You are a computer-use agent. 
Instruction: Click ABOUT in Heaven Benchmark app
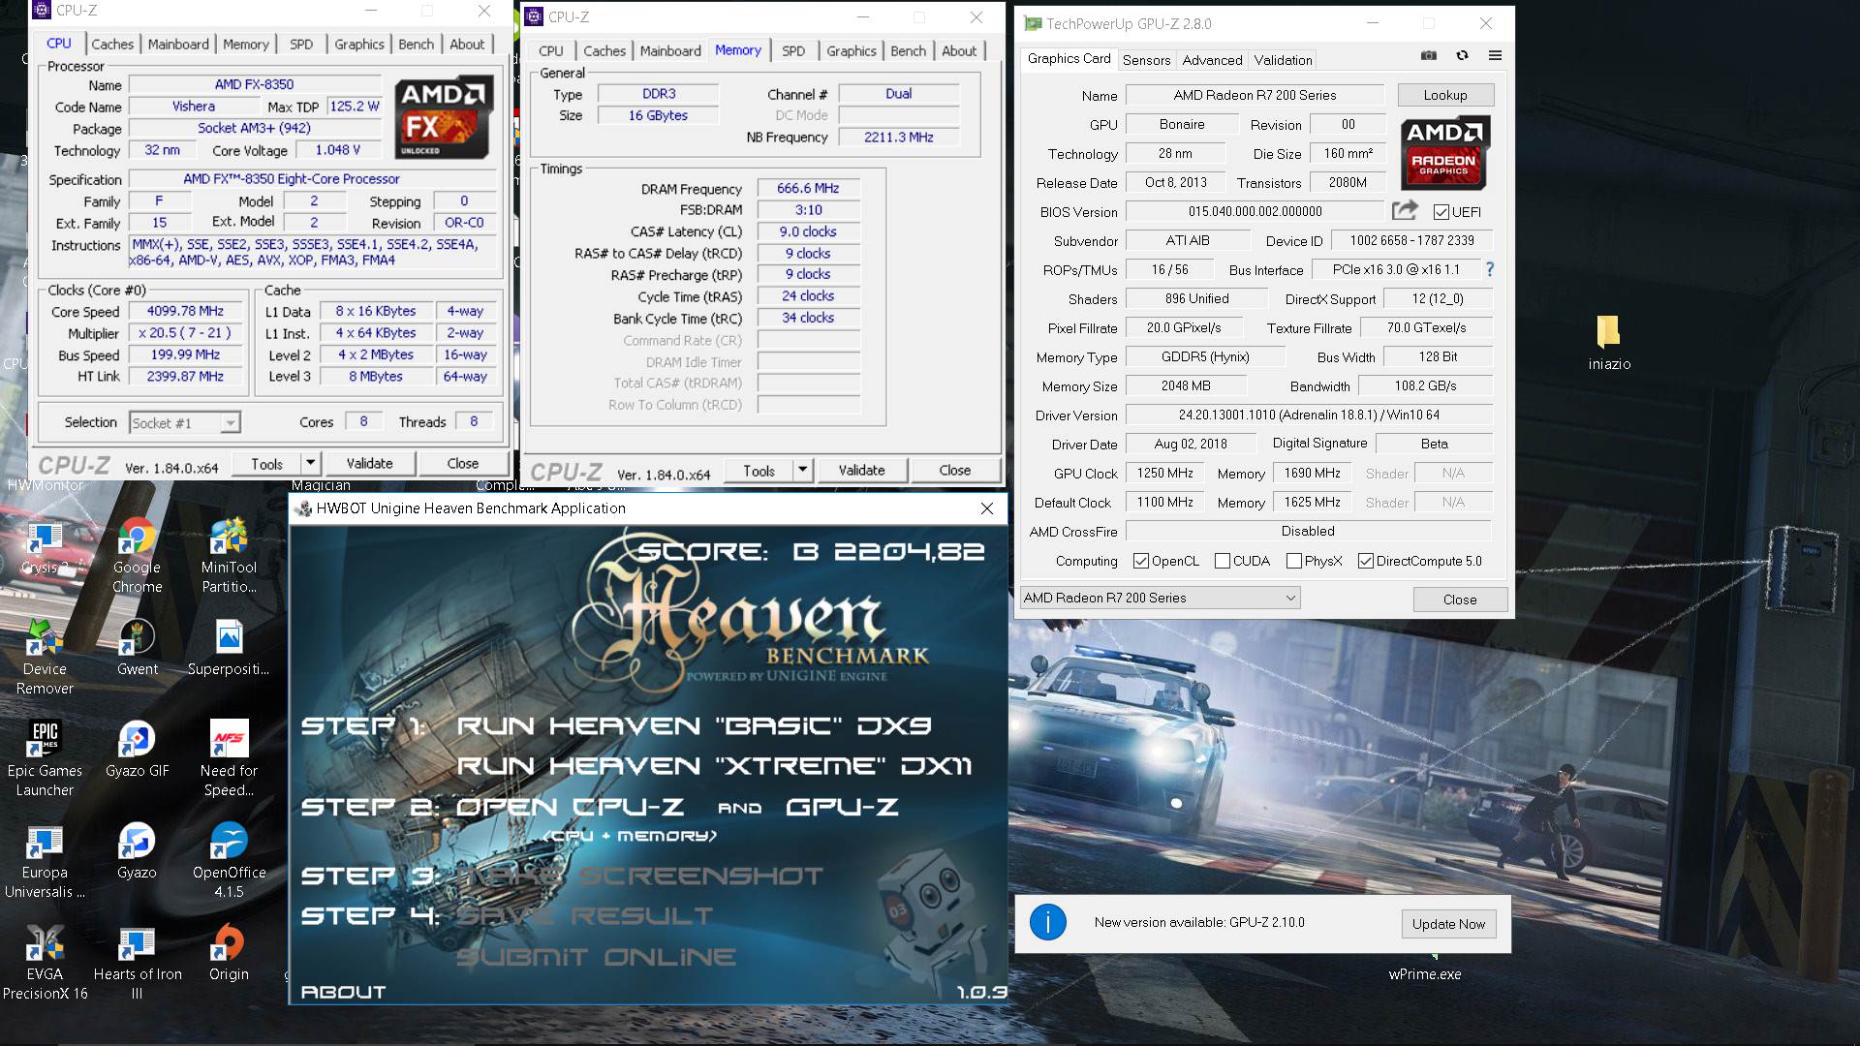[x=343, y=992]
